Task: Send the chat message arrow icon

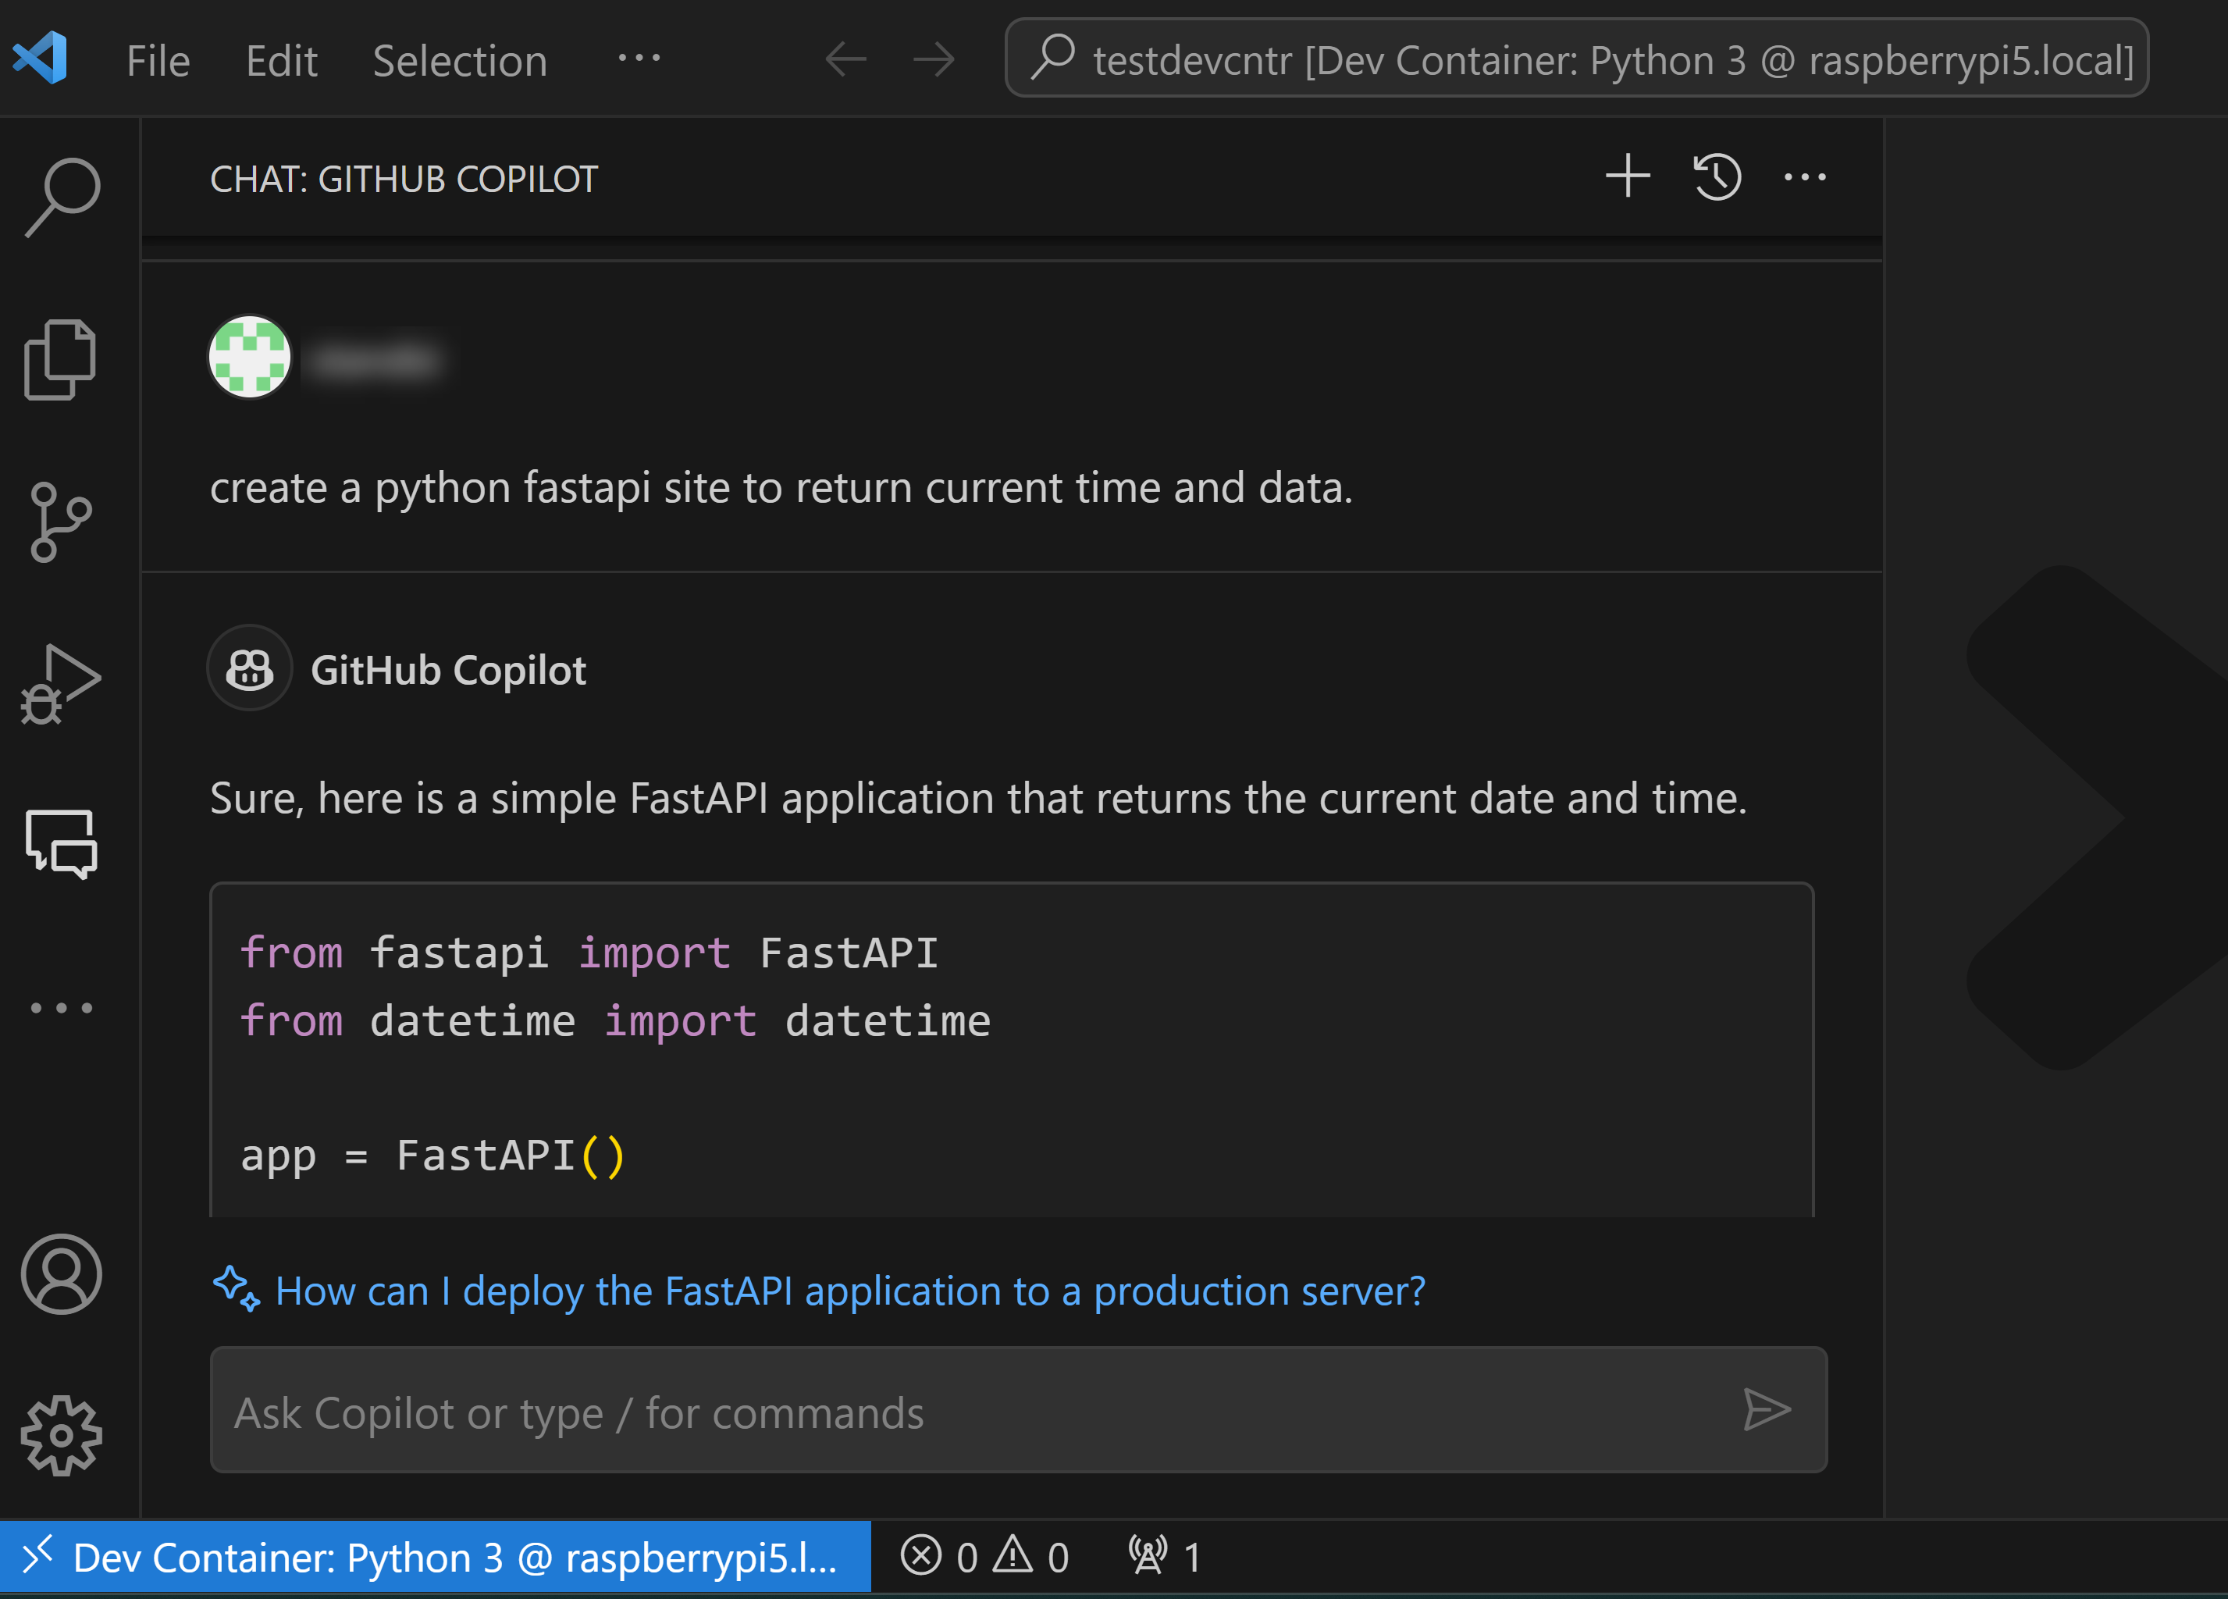Action: [x=1767, y=1410]
